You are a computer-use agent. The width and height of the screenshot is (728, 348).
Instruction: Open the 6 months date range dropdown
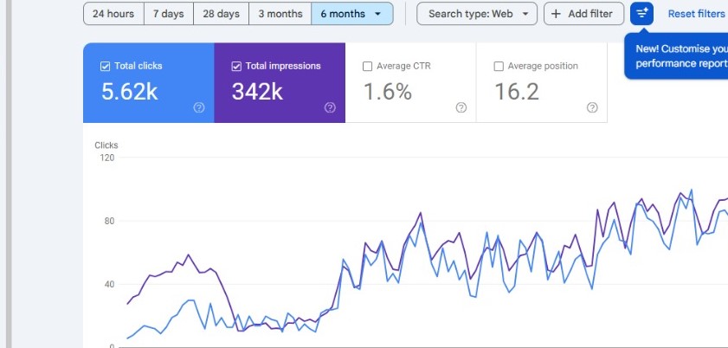tap(352, 14)
